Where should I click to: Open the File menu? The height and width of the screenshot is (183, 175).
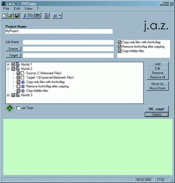click(6, 9)
